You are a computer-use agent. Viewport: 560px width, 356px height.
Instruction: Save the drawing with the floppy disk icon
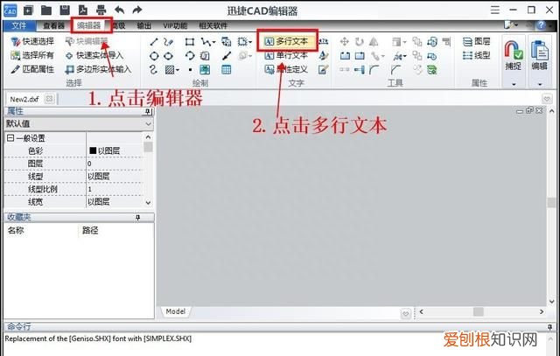pyautogui.click(x=65, y=10)
